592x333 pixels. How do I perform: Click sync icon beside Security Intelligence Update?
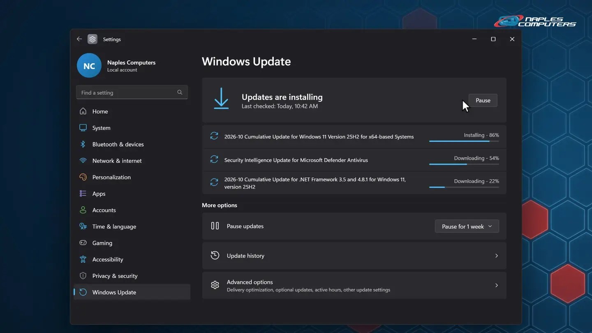[214, 159]
